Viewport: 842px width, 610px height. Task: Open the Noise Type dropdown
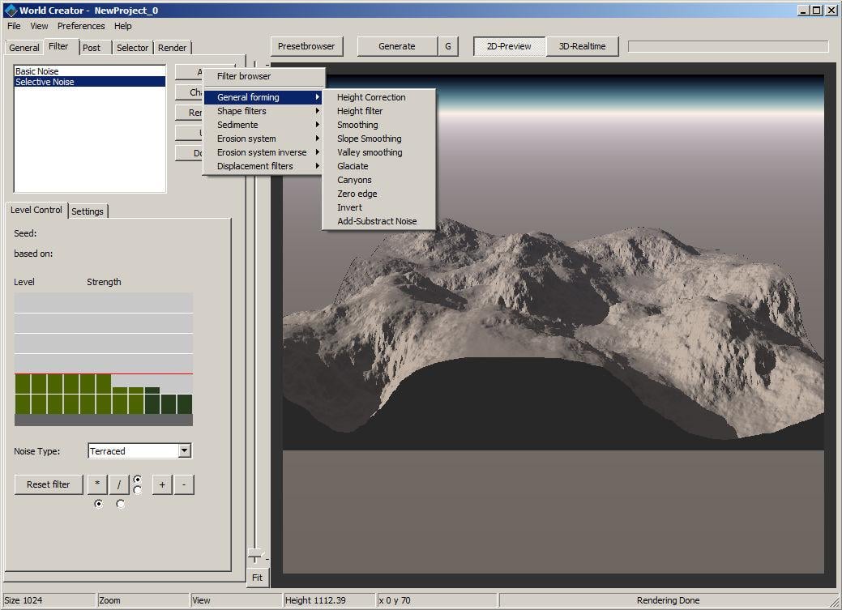[x=184, y=451]
